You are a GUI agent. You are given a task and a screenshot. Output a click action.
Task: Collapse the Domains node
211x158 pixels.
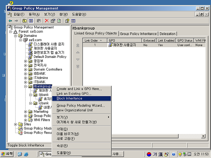(16, 36)
